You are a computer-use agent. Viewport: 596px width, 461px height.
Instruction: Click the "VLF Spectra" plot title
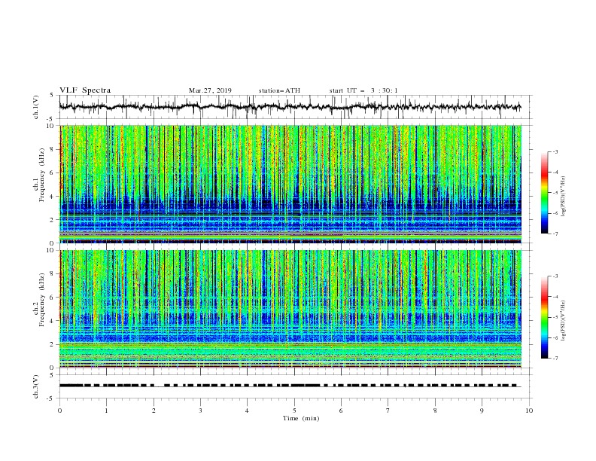click(x=85, y=90)
